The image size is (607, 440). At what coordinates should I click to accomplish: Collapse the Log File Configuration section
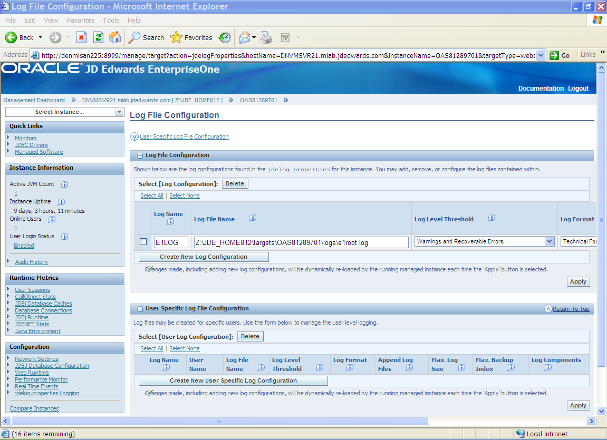pyautogui.click(x=140, y=155)
